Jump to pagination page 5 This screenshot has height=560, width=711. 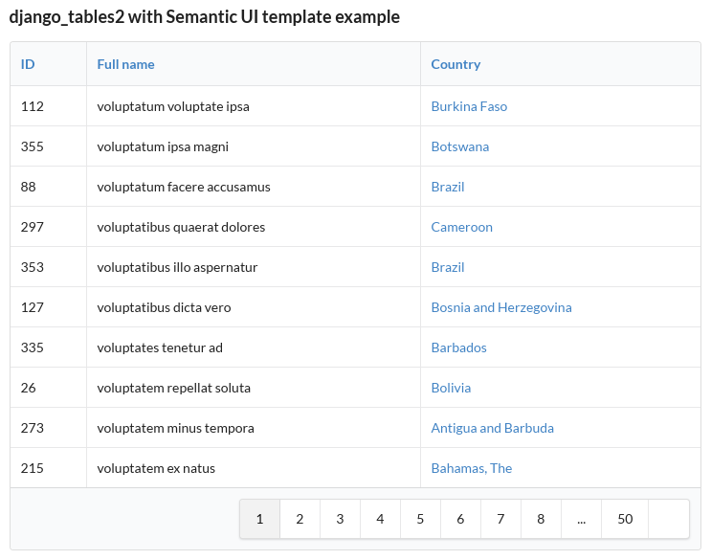click(x=420, y=519)
